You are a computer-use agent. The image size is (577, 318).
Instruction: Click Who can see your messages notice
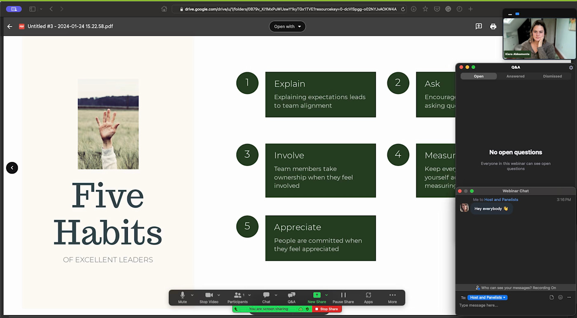[x=516, y=288]
